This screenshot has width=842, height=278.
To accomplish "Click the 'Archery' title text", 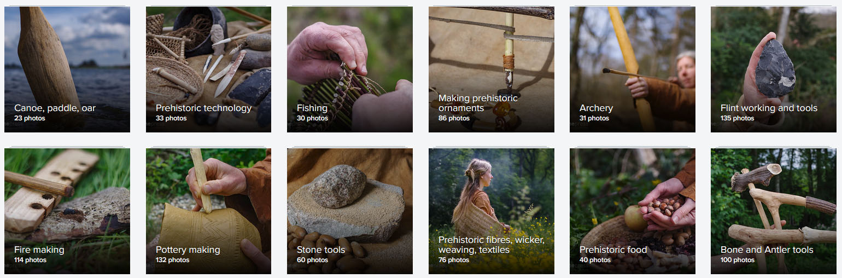I will pyautogui.click(x=596, y=108).
